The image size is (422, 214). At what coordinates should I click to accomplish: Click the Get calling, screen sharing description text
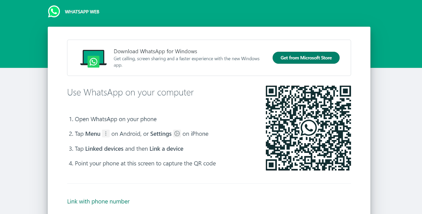186,62
